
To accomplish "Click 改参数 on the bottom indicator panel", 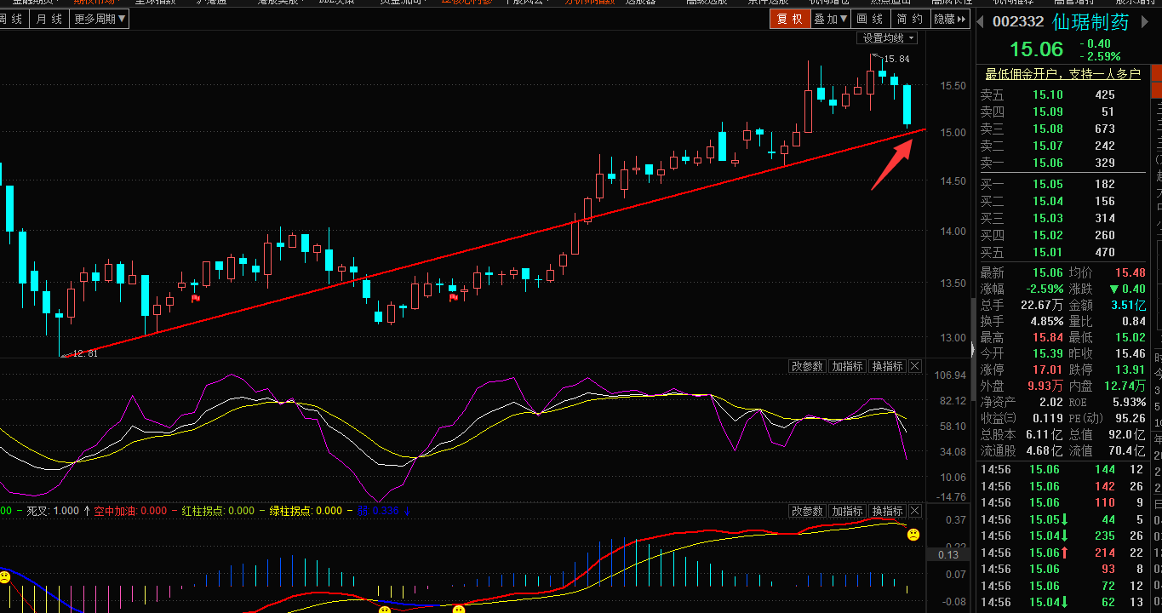I will coord(807,511).
